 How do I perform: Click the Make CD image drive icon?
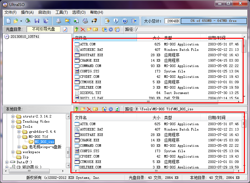click(x=59, y=21)
